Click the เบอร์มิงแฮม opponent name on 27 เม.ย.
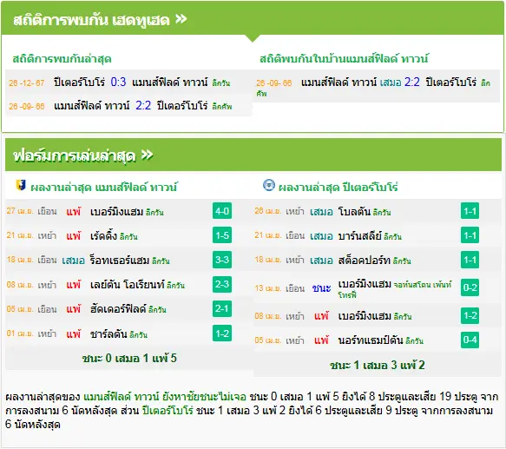 (x=116, y=212)
